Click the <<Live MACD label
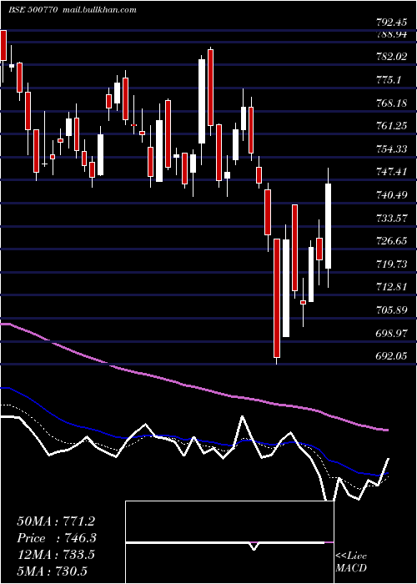 (x=351, y=561)
